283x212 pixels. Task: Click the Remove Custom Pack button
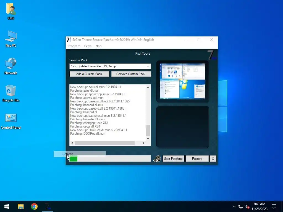pyautogui.click(x=131, y=74)
